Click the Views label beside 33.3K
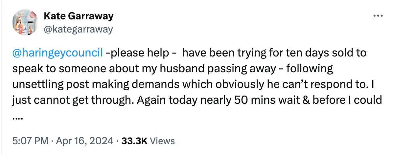 pos(162,141)
